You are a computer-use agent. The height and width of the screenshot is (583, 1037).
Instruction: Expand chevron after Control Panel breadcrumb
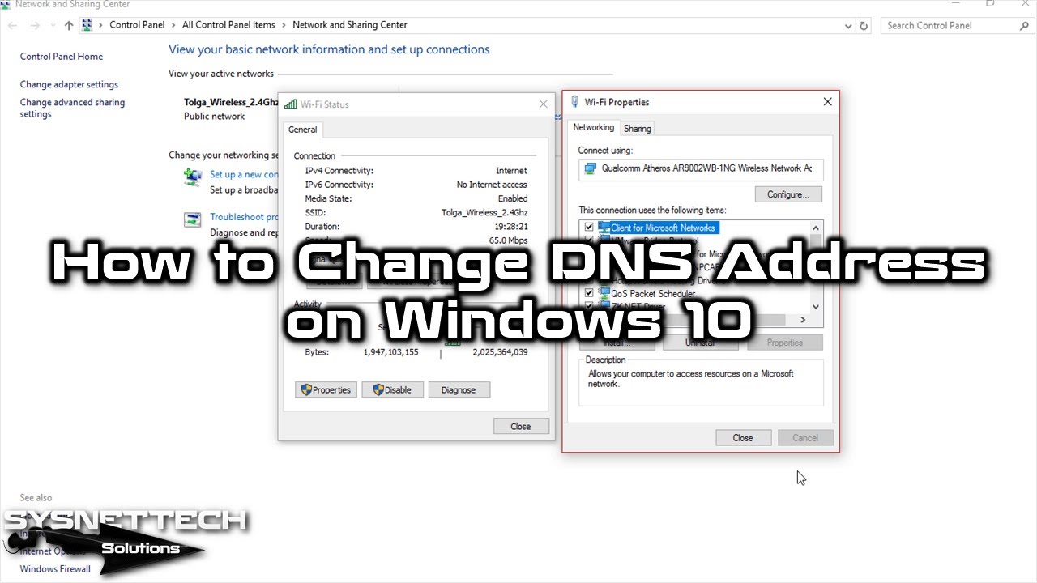173,25
